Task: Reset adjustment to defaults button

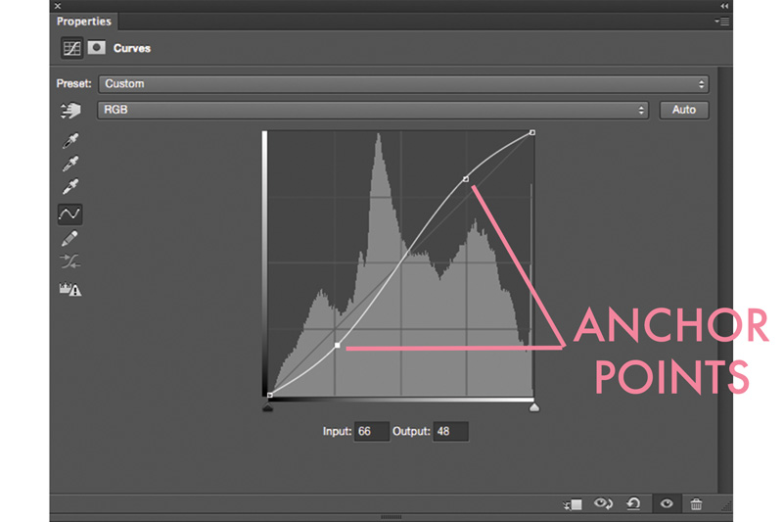Action: [x=634, y=503]
